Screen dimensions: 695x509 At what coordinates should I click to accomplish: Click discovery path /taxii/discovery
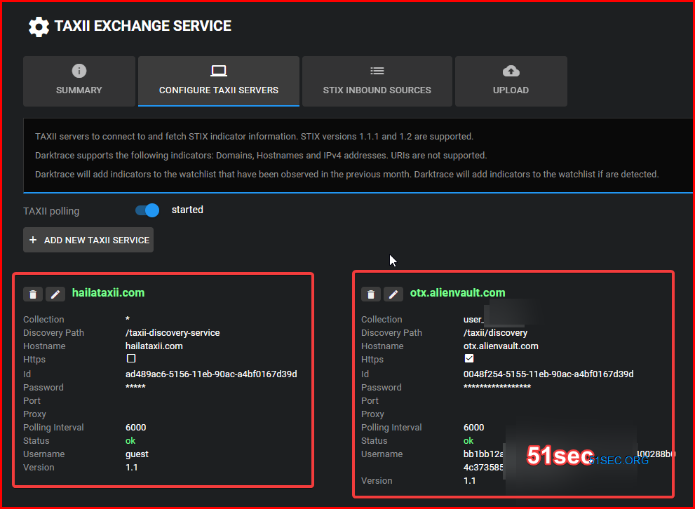coord(495,333)
